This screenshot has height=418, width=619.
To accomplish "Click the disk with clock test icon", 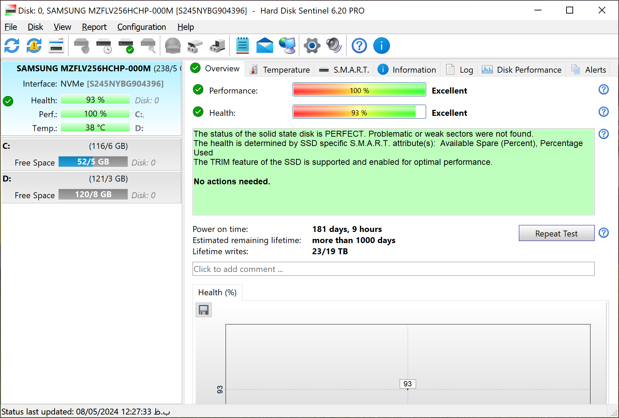I will point(104,46).
